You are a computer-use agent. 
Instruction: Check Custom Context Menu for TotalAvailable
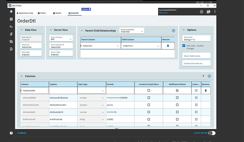pyautogui.click(x=149, y=90)
